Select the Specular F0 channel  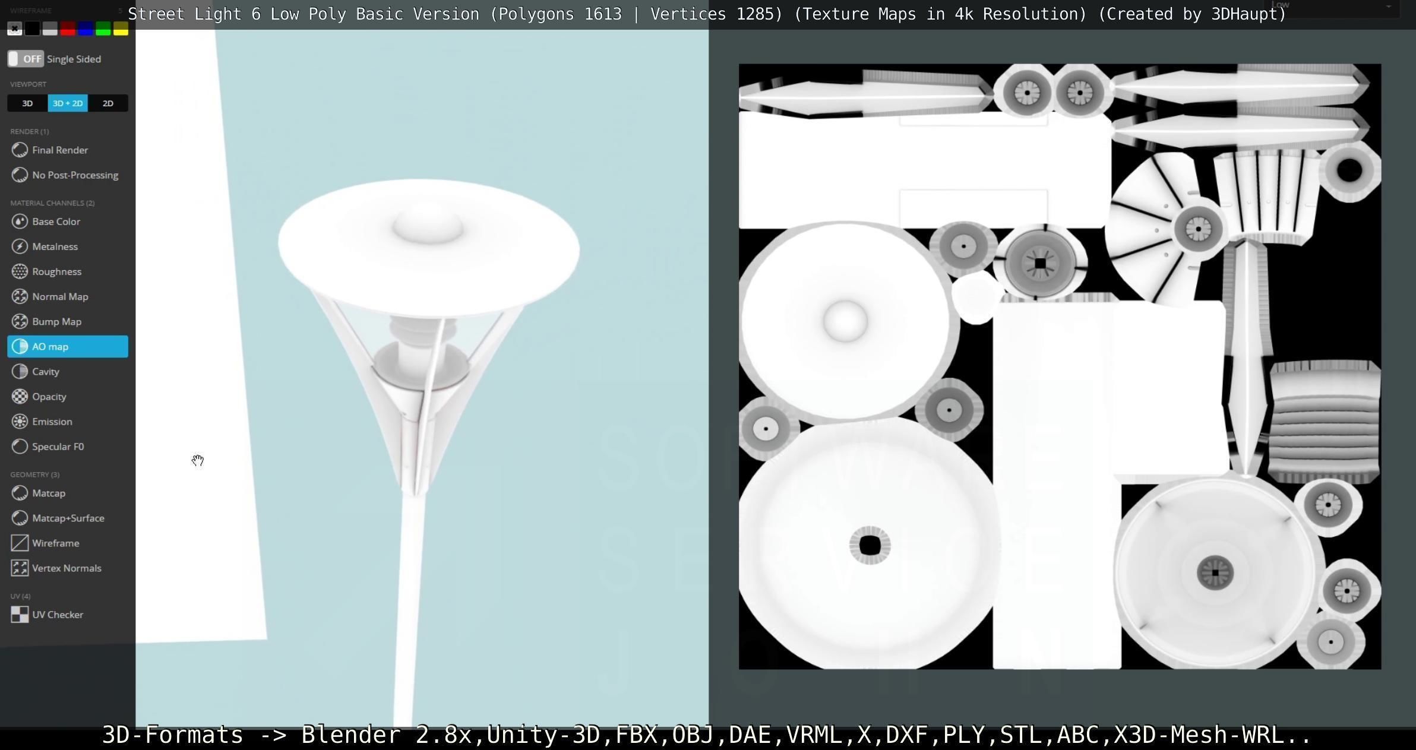pyautogui.click(x=68, y=447)
